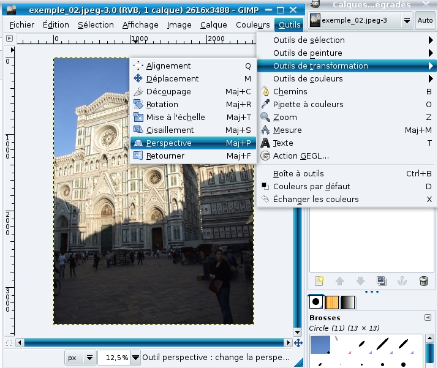Click the Zoom magnifier icon
The image size is (438, 368).
(x=265, y=117)
